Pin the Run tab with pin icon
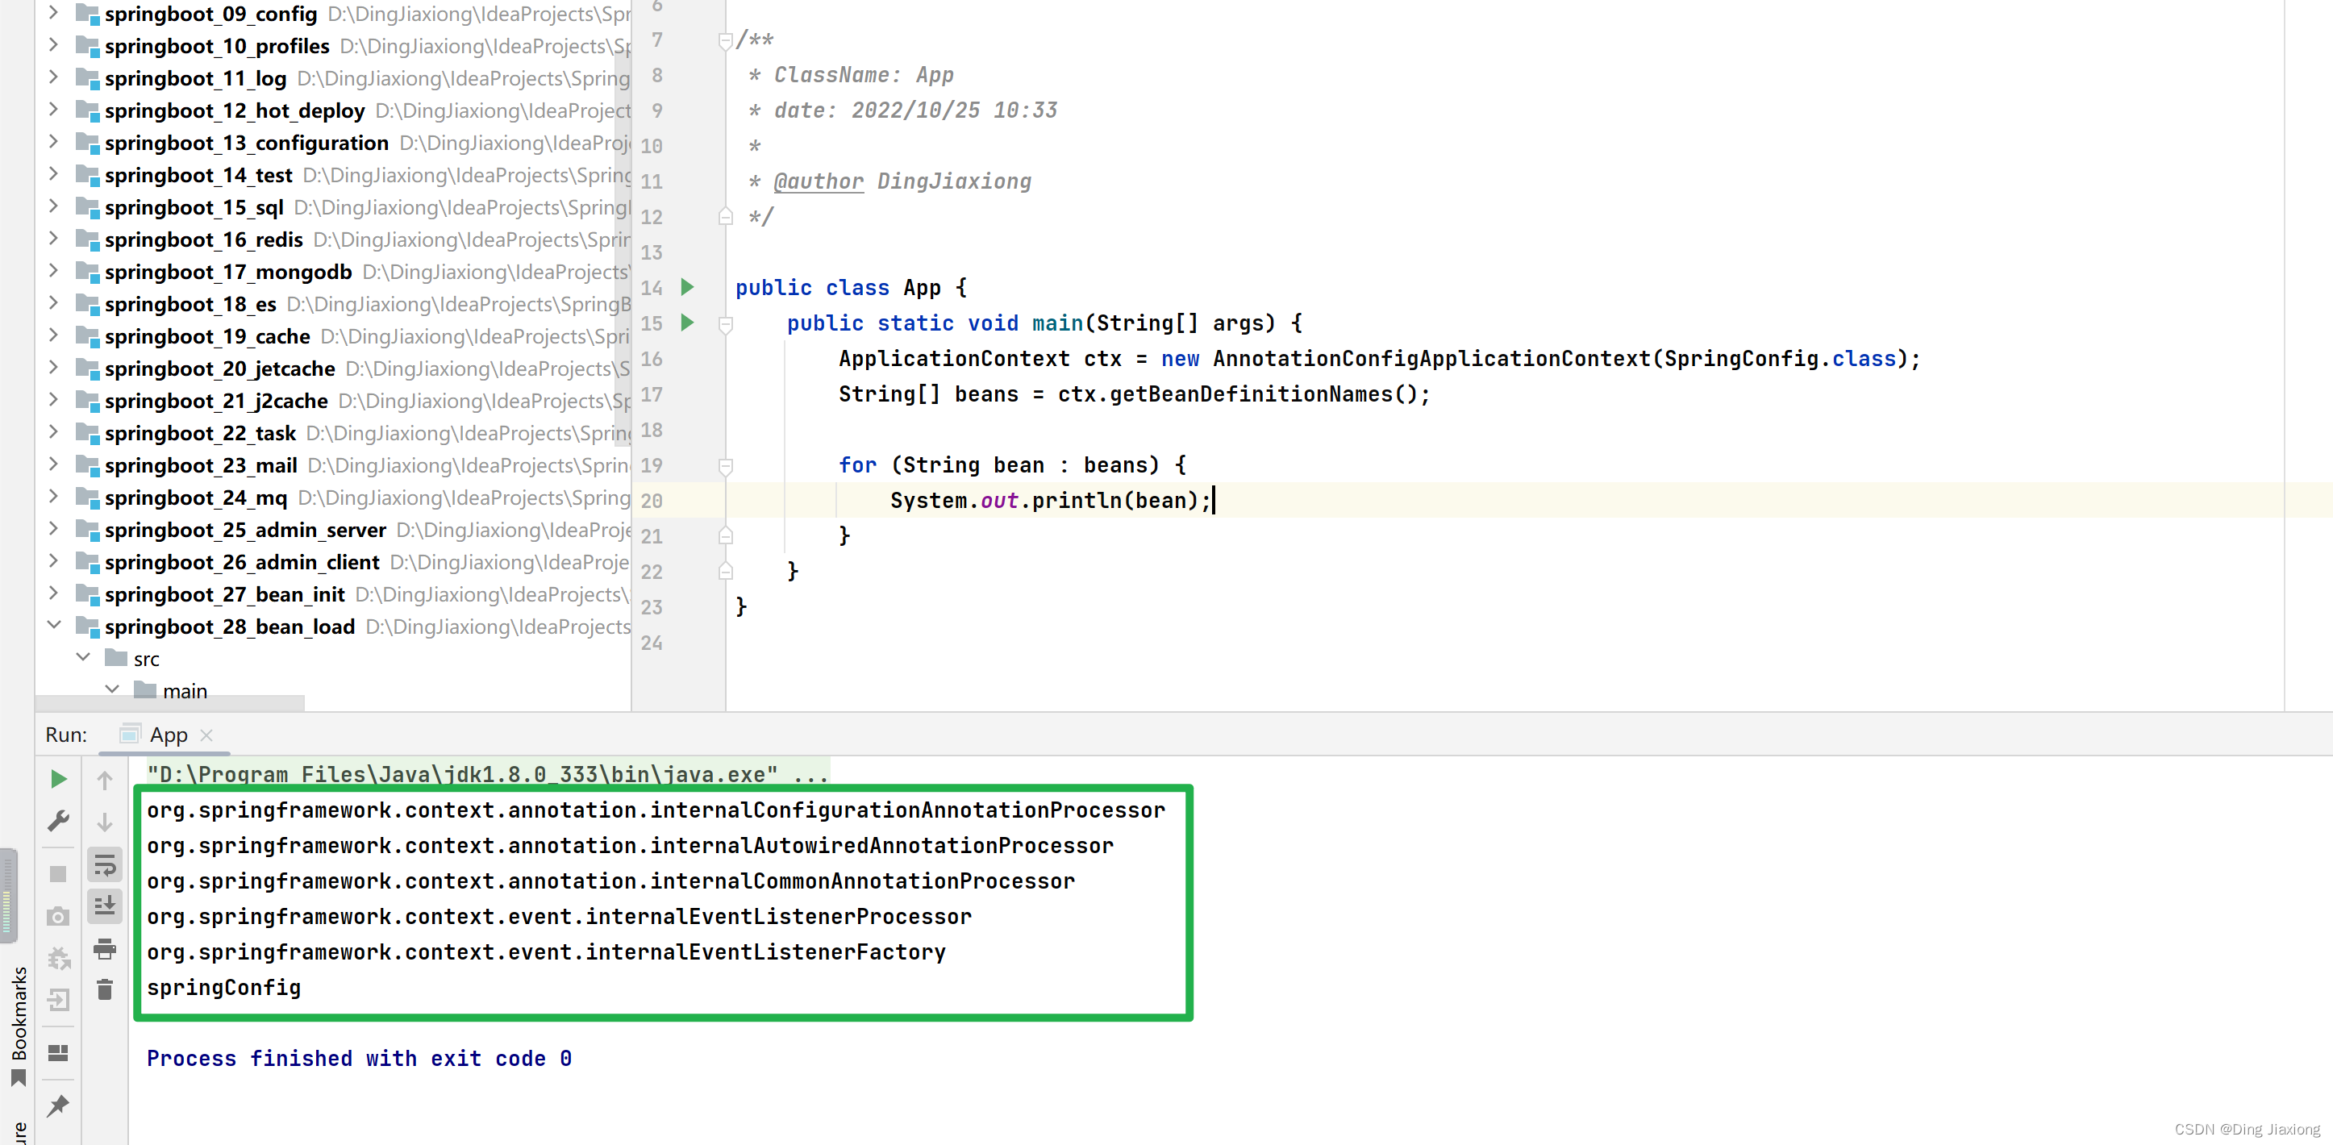2333x1145 pixels. click(x=59, y=1105)
